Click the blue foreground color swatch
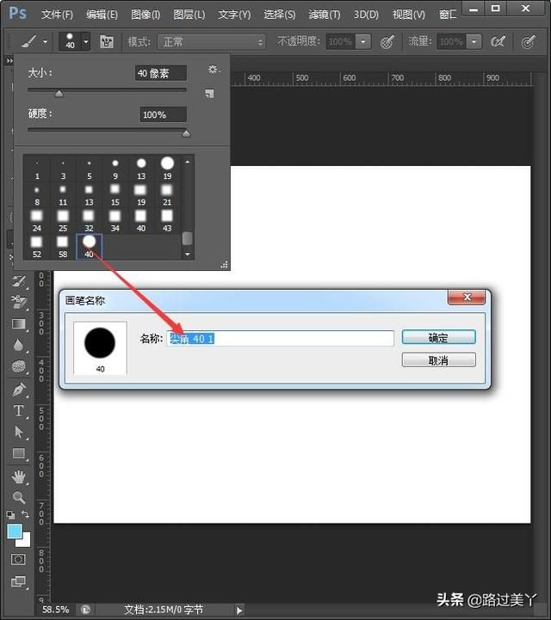Screen dimensions: 551x620 pos(15,531)
